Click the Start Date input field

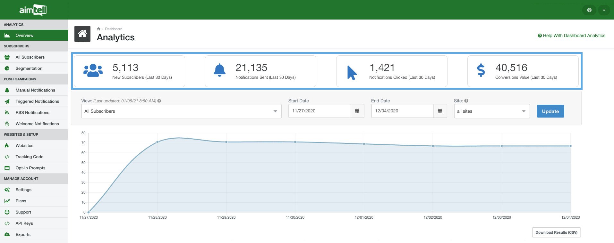pos(320,111)
